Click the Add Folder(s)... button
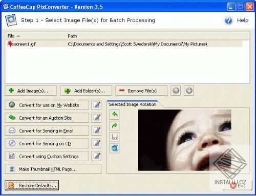Viewport: 256px width, 196px height. [86, 91]
